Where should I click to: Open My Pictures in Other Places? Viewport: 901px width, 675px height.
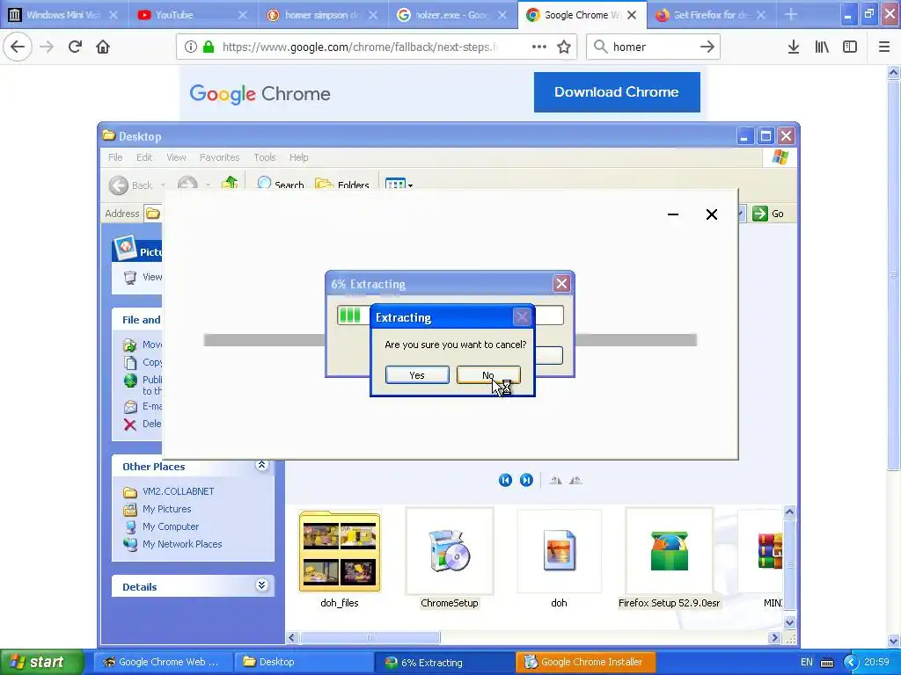coord(166,509)
